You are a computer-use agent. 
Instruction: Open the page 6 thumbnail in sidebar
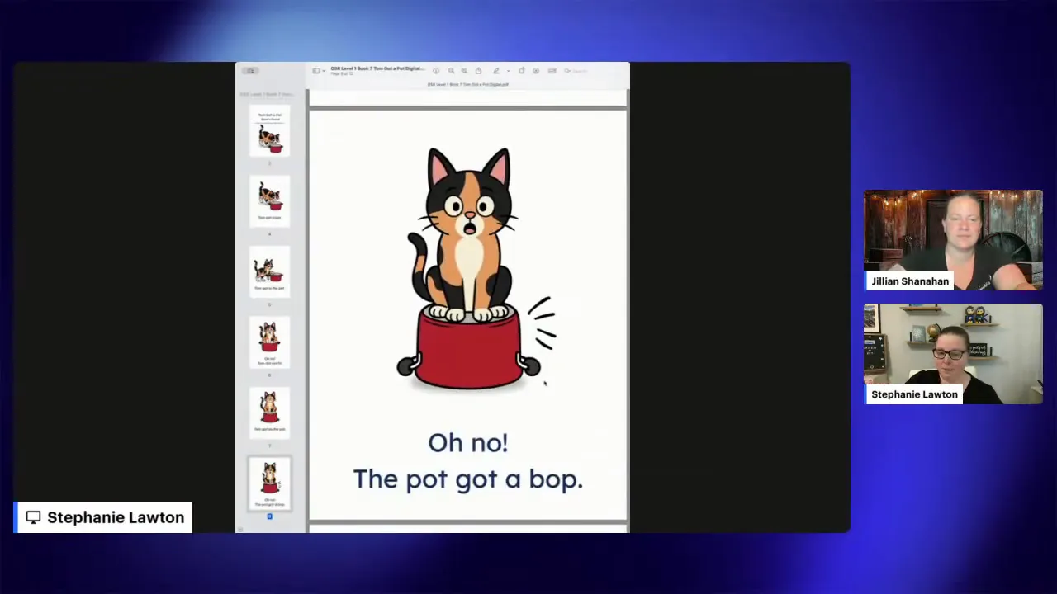pyautogui.click(x=269, y=342)
